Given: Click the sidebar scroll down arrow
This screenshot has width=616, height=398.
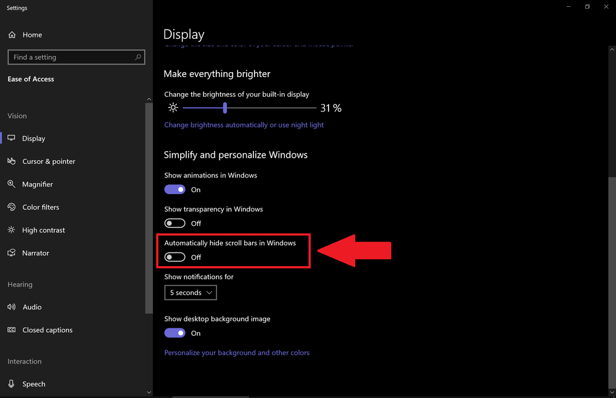Looking at the screenshot, I should click(x=149, y=392).
